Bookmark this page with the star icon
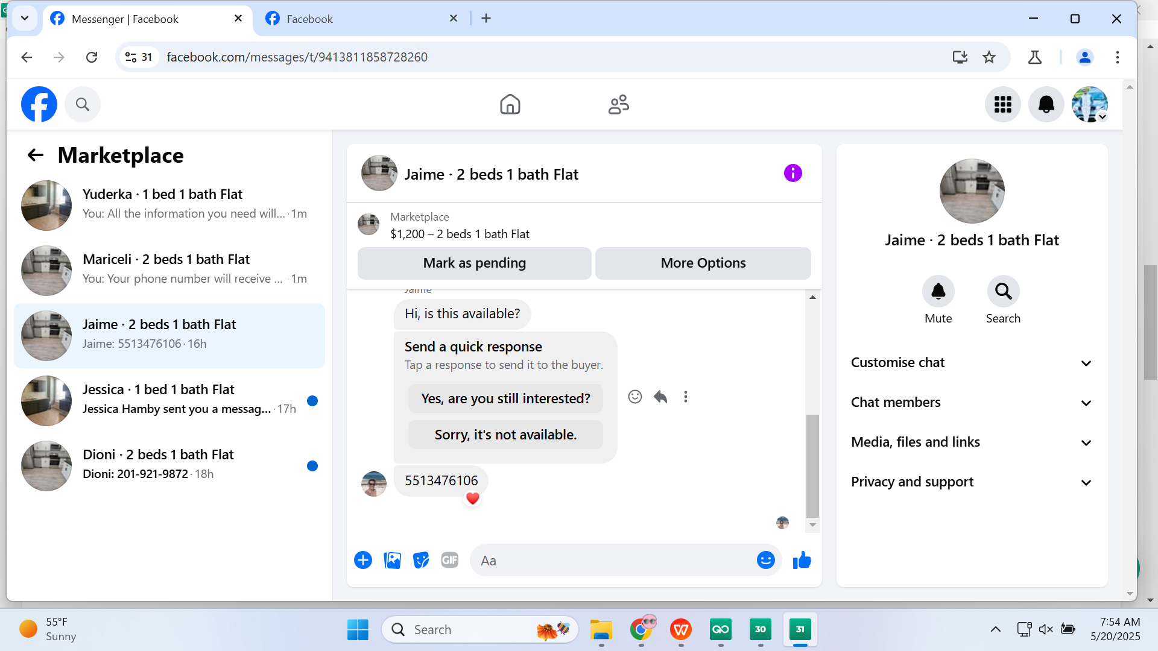 tap(989, 57)
